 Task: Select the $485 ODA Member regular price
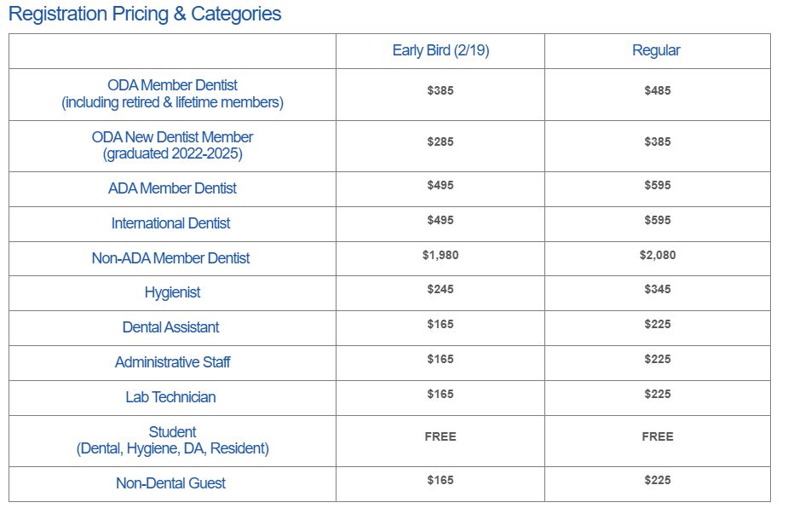point(658,90)
